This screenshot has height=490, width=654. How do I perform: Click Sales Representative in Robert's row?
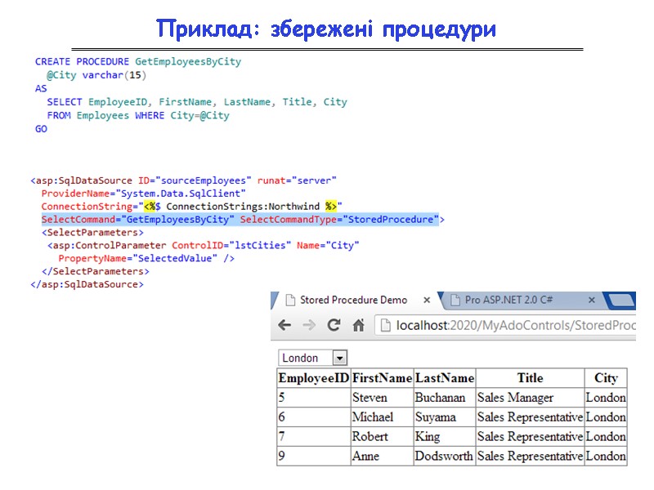[530, 436]
